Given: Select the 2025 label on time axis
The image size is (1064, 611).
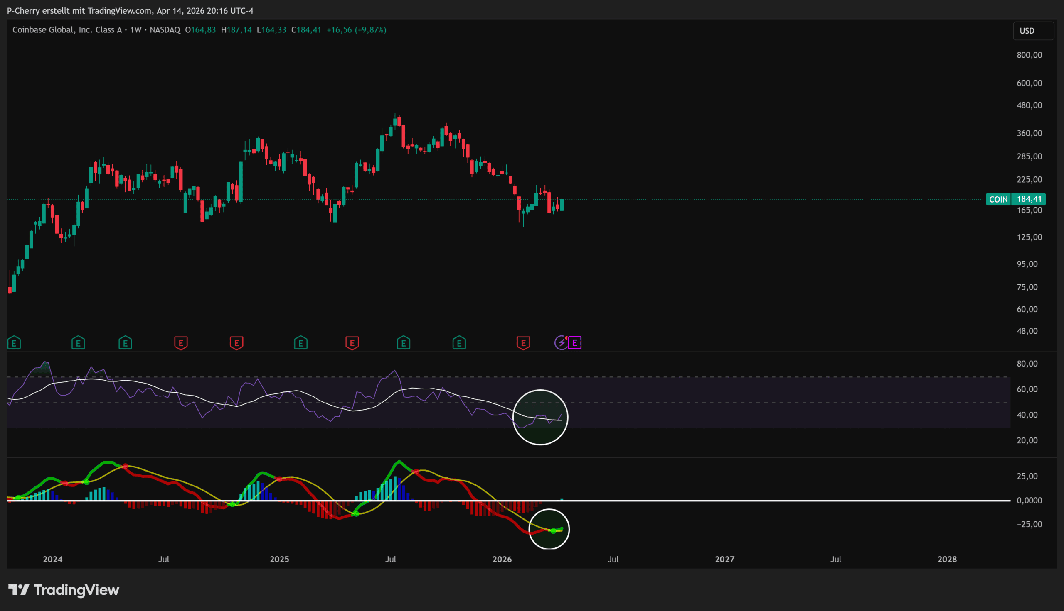Looking at the screenshot, I should click(x=279, y=559).
